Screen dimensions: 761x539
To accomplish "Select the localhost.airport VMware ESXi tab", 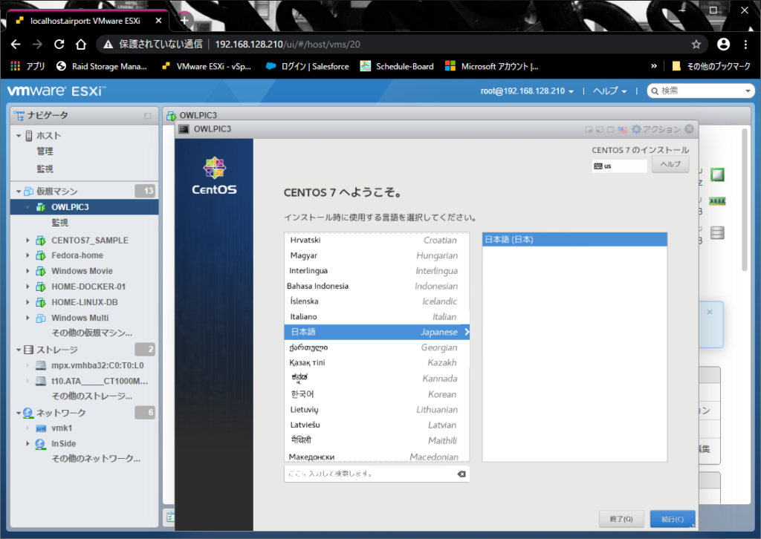I will coord(88,21).
